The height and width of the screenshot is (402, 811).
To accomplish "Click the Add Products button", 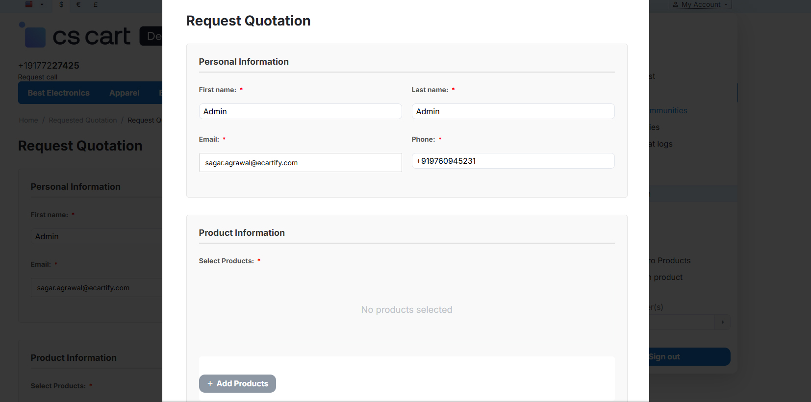I will pos(237,383).
